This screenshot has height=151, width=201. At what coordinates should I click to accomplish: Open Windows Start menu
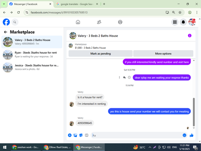[x=5, y=147]
